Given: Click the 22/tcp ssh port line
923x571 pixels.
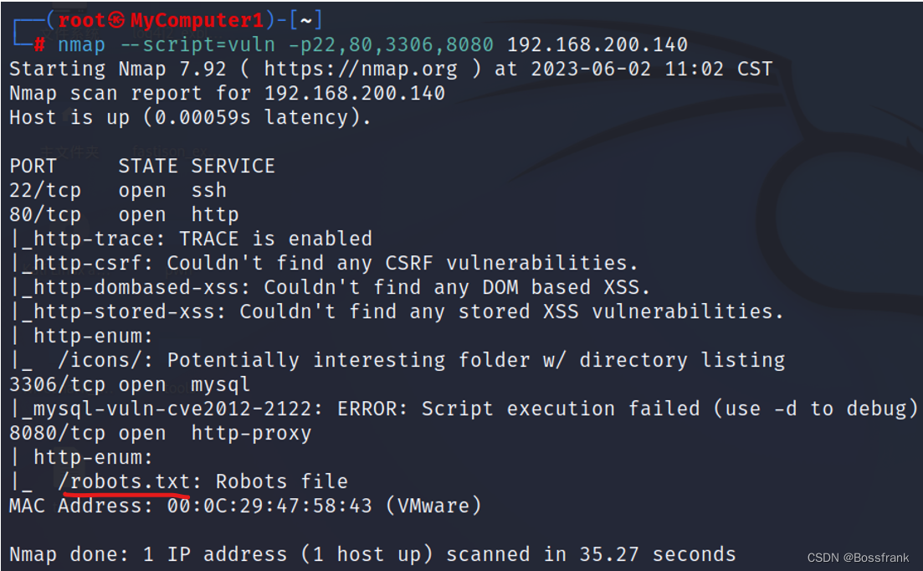Looking at the screenshot, I should (x=118, y=191).
